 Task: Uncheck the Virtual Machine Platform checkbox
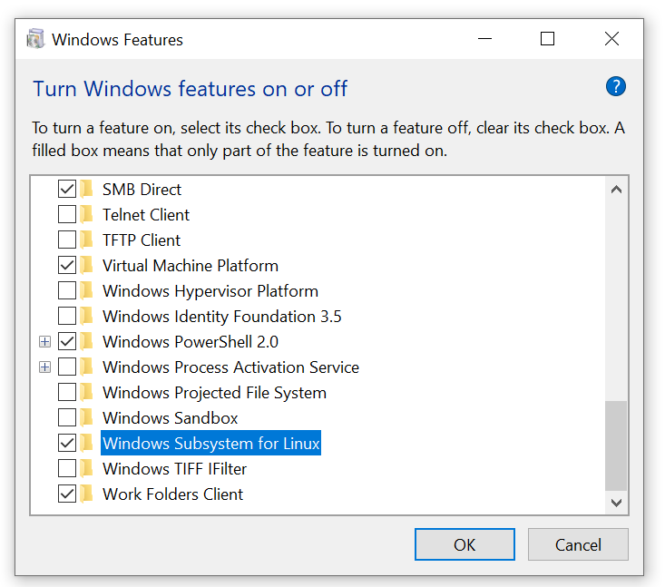[67, 265]
